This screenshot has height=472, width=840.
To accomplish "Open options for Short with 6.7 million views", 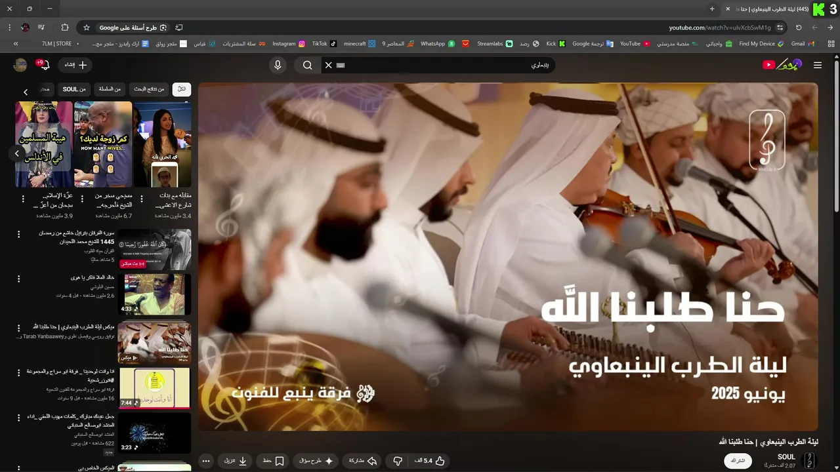I will coord(82,199).
